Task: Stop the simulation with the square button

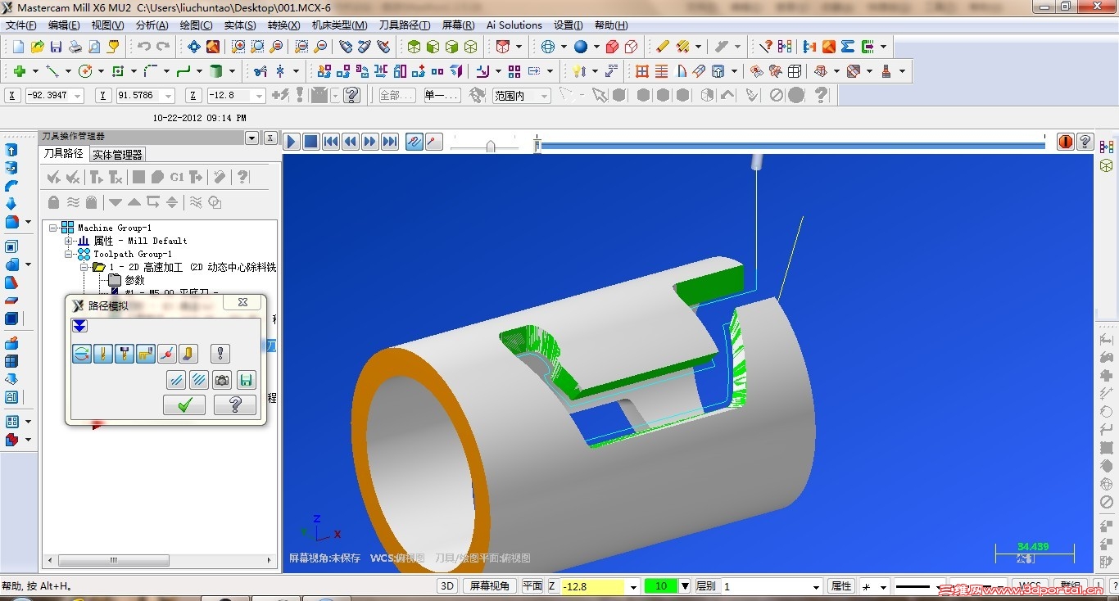Action: pyautogui.click(x=311, y=142)
